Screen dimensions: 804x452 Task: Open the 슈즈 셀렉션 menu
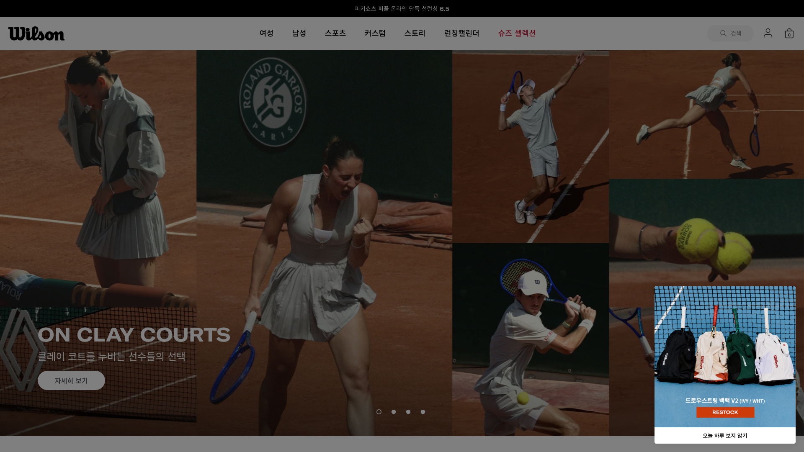pyautogui.click(x=517, y=33)
